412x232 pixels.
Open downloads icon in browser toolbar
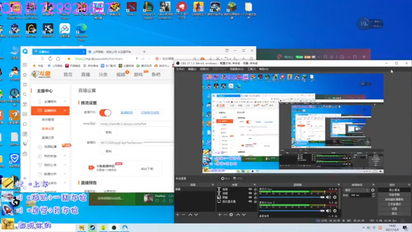[211, 58]
